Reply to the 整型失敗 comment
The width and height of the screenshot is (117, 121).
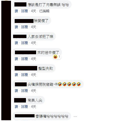pos(25,75)
